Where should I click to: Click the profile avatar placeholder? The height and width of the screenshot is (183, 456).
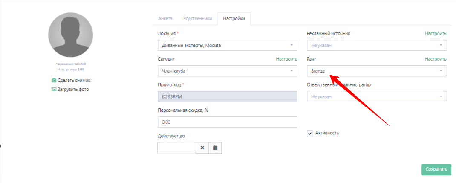click(x=71, y=35)
